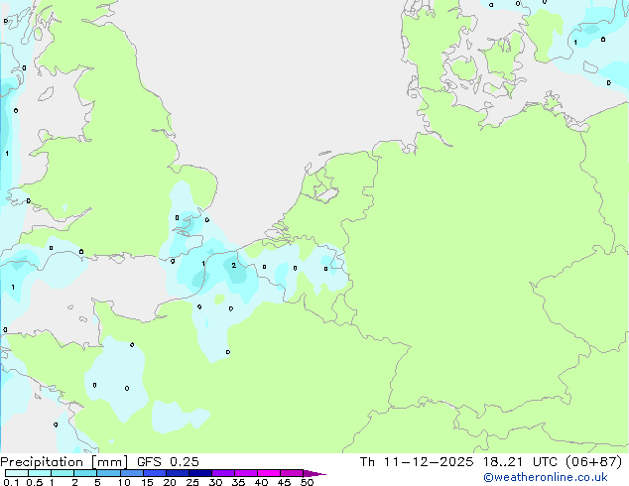Click the "2" precipitation value on the map

pyautogui.click(x=234, y=266)
